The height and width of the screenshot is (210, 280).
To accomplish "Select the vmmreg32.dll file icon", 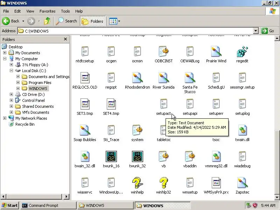I will [x=216, y=156].
